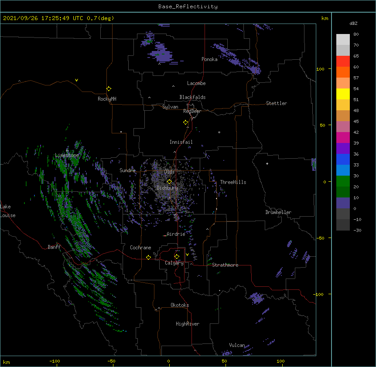Click the -50 tick on bottom axis
Viewport: 376px width, 367px height.
point(111,361)
